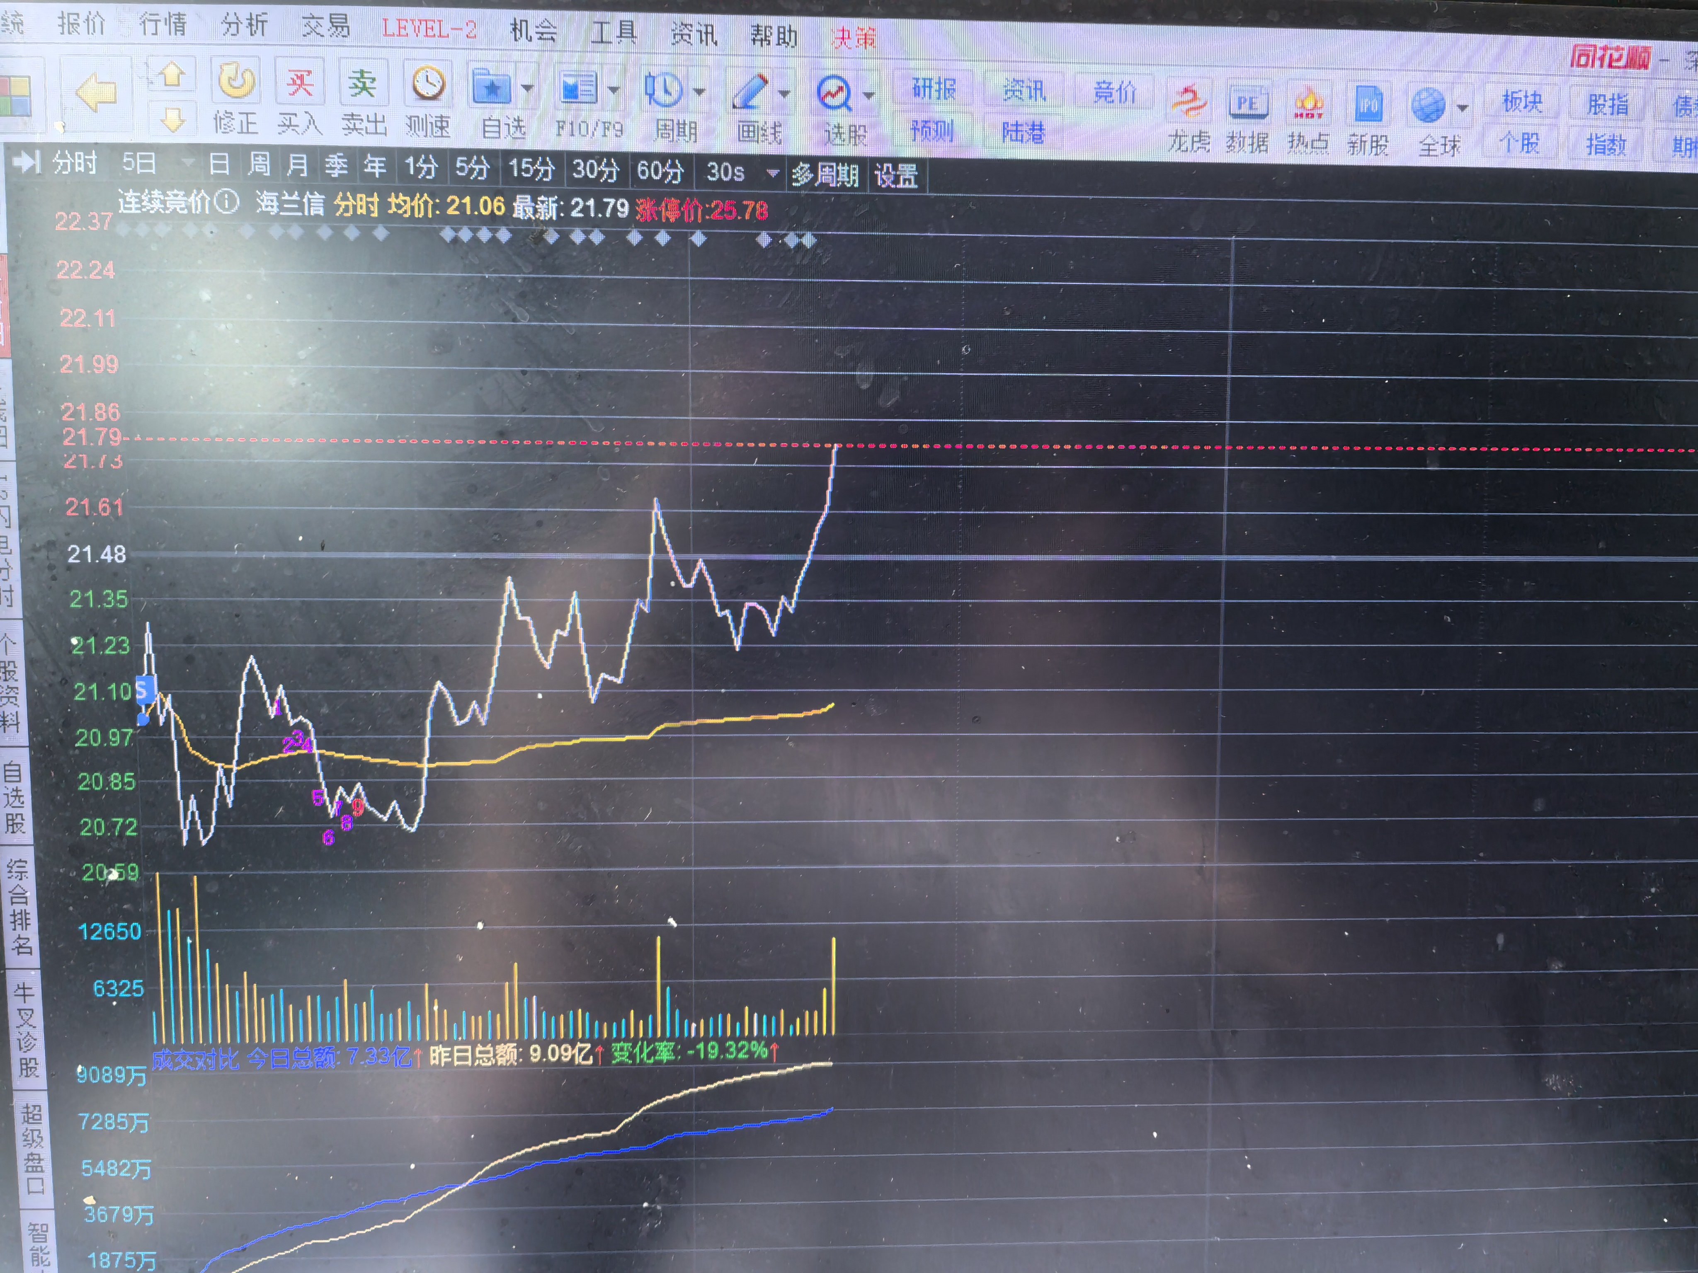1698x1273 pixels.
Task: Expand the F10/F9 dropdown arrow
Action: [x=614, y=90]
